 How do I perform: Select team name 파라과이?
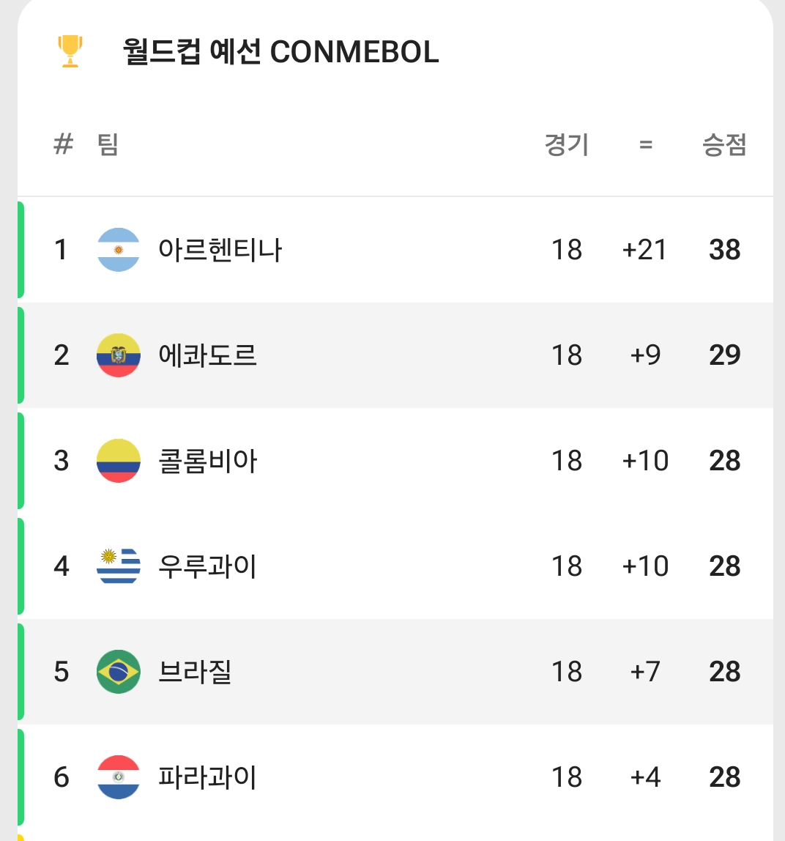click(208, 777)
